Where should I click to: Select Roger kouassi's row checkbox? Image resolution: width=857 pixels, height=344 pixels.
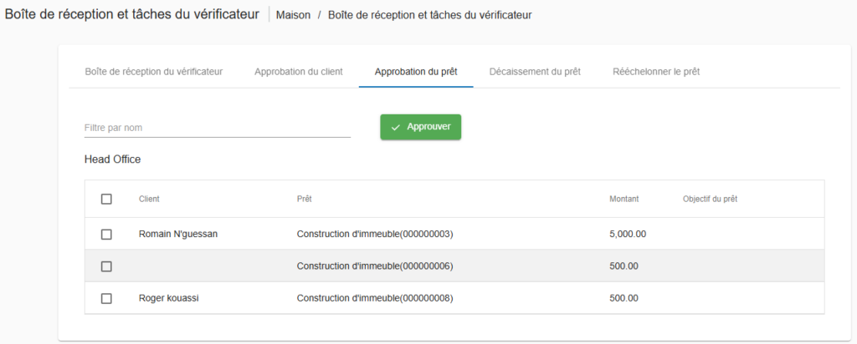coord(106,298)
